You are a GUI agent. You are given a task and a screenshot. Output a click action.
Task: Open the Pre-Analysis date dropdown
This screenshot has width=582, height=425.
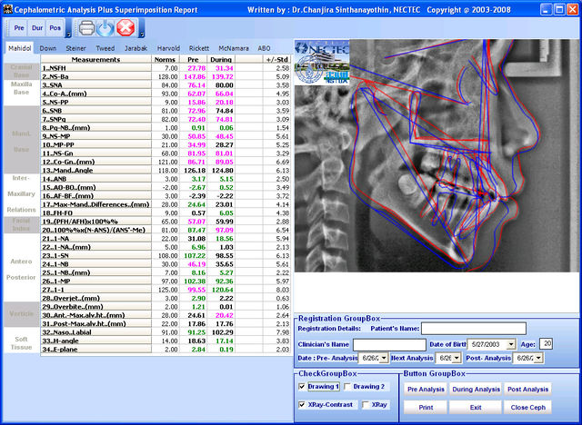pyautogui.click(x=384, y=358)
